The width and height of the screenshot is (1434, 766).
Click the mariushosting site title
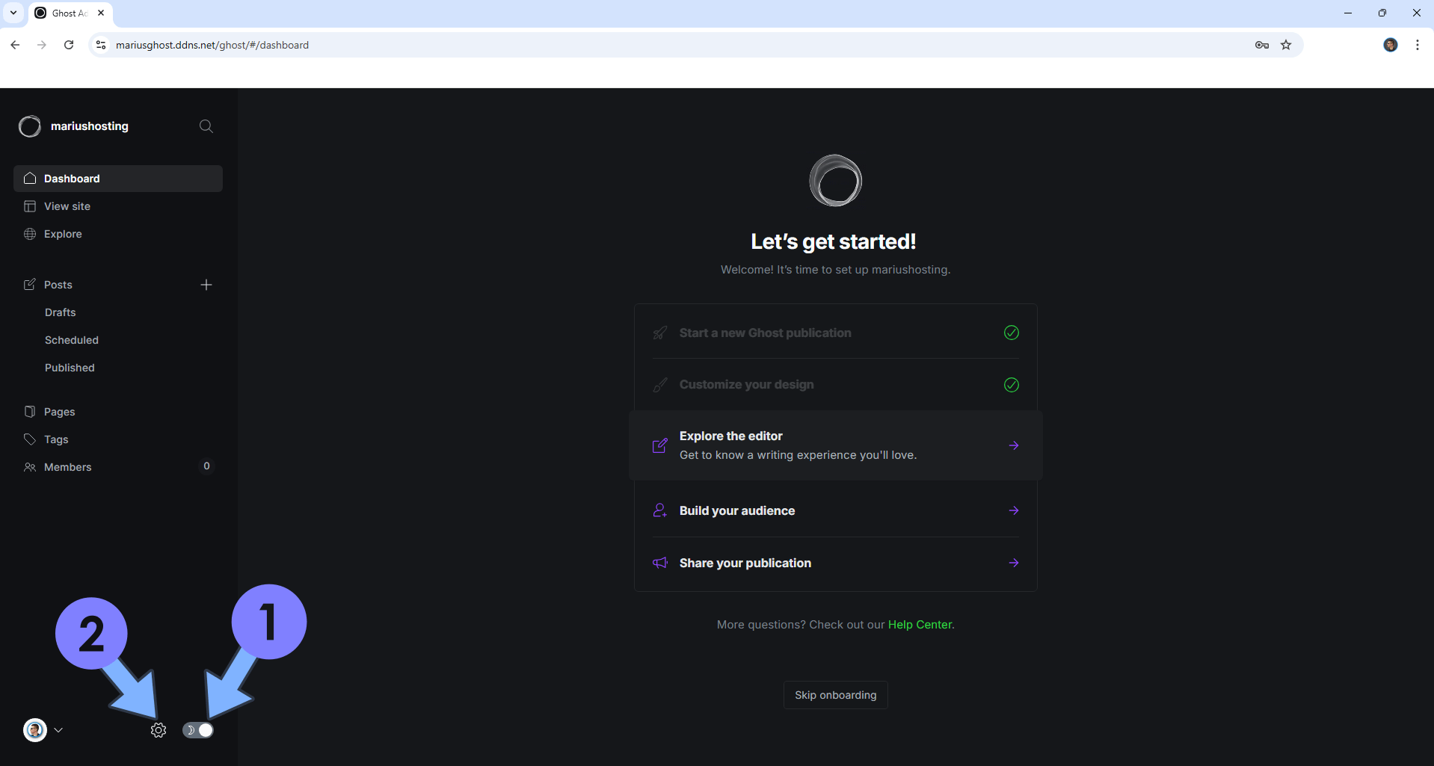tap(90, 126)
